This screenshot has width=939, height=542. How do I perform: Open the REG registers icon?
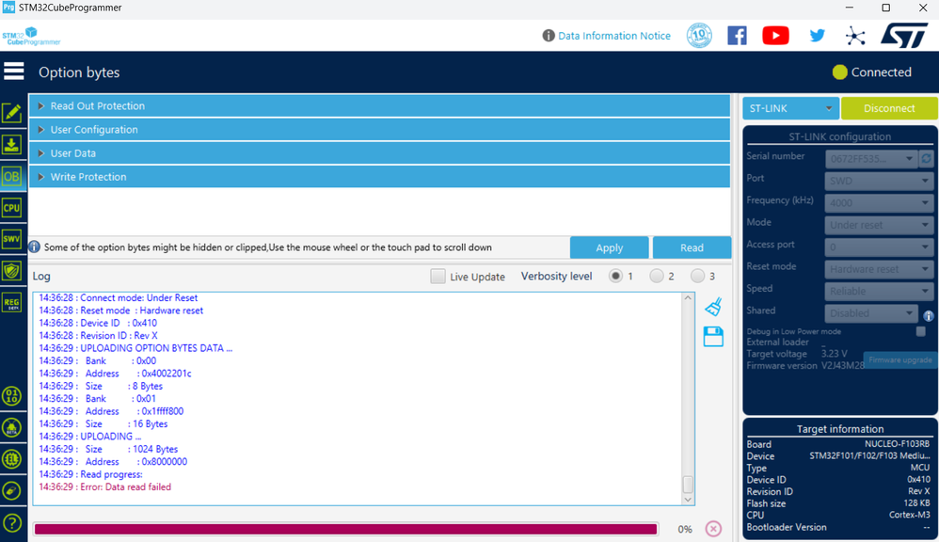pos(11,302)
